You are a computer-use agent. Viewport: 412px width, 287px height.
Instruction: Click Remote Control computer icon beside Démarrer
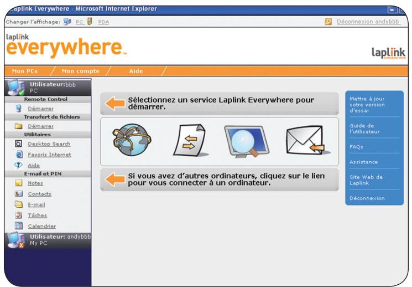(18, 108)
